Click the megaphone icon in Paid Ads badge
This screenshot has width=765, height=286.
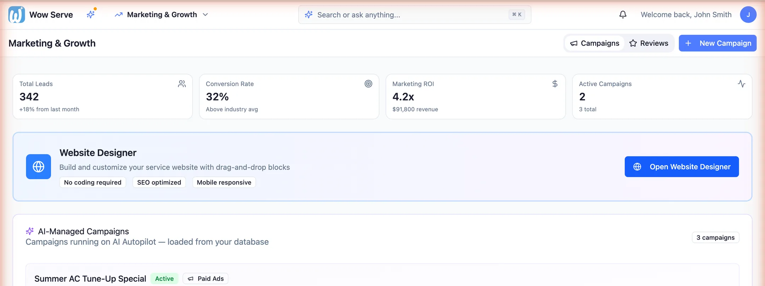coord(191,279)
